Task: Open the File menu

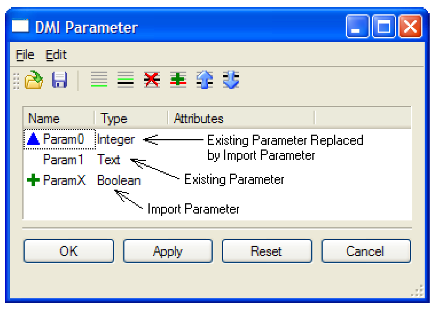Action: [x=25, y=55]
